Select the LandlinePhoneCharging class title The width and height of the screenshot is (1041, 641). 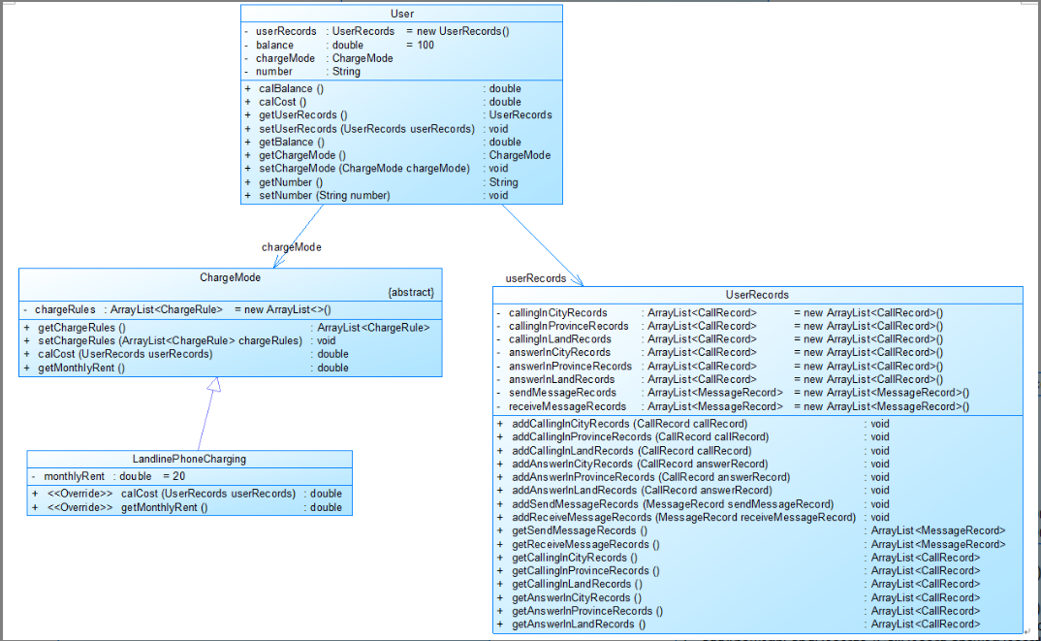click(x=189, y=459)
